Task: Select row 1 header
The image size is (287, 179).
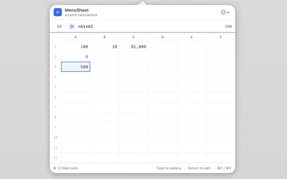Action: pos(55,47)
